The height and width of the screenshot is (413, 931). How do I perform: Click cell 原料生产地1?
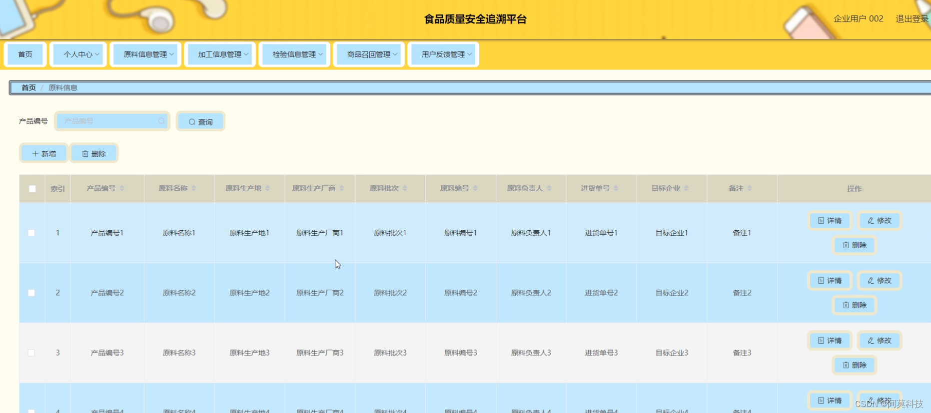click(249, 233)
